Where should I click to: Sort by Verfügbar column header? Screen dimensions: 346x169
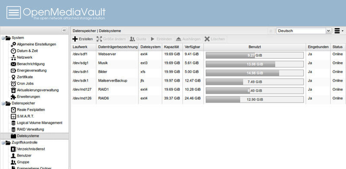point(193,47)
